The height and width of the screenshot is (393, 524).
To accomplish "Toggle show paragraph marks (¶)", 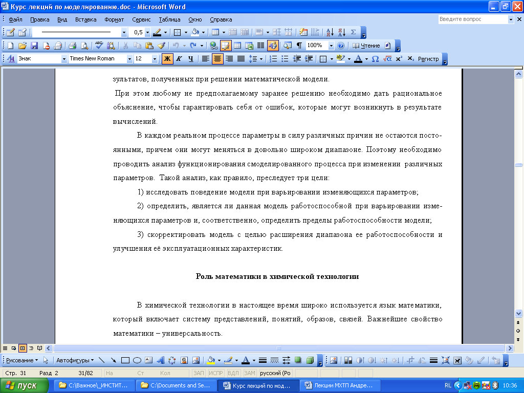I will (299, 46).
